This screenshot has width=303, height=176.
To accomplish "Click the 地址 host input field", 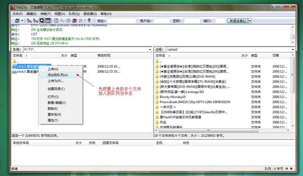I will [x=121, y=21].
